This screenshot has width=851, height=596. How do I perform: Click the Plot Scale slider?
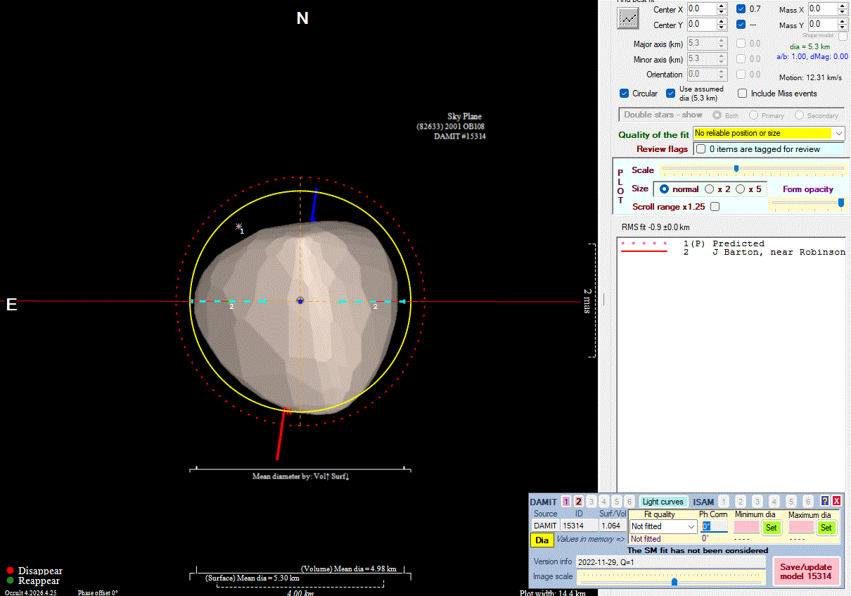coord(753,169)
